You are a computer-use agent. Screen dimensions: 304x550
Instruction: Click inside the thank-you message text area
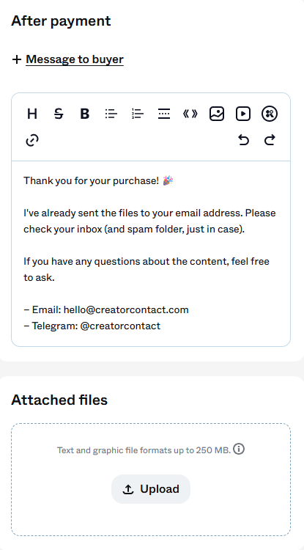(x=151, y=254)
